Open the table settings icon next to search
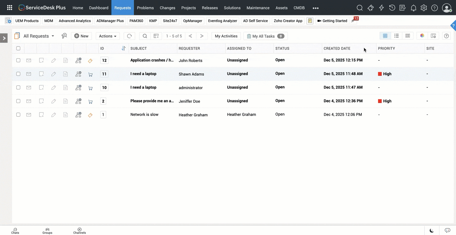Screen dimensions: 456x235 [156, 36]
